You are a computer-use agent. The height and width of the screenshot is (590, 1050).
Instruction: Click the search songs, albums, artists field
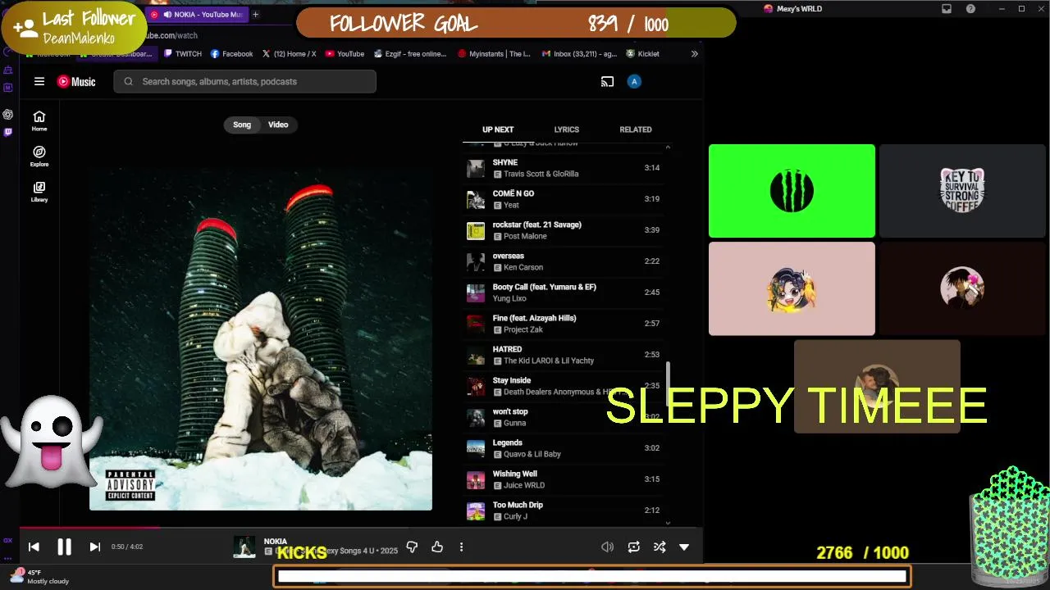244,81
